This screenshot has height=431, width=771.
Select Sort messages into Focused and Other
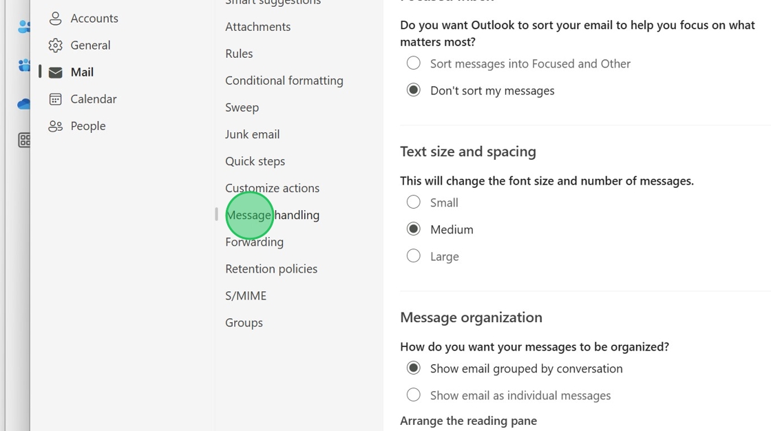tap(413, 63)
